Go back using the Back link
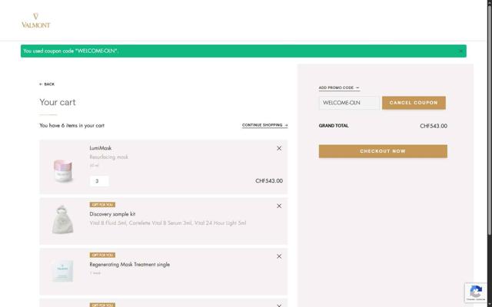Image resolution: width=492 pixels, height=307 pixels. pyautogui.click(x=47, y=84)
